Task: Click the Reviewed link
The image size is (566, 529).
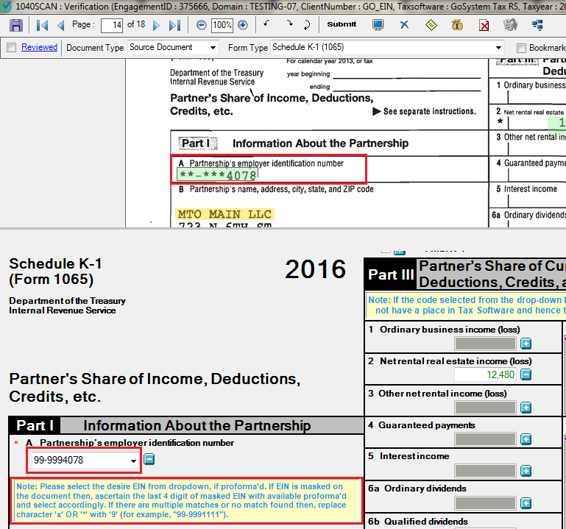Action: [39, 47]
